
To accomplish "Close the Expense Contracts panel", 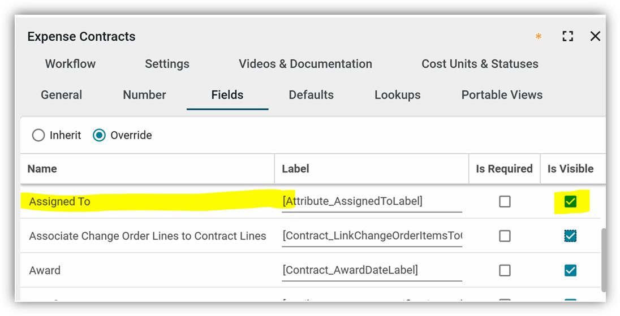I will pos(595,37).
